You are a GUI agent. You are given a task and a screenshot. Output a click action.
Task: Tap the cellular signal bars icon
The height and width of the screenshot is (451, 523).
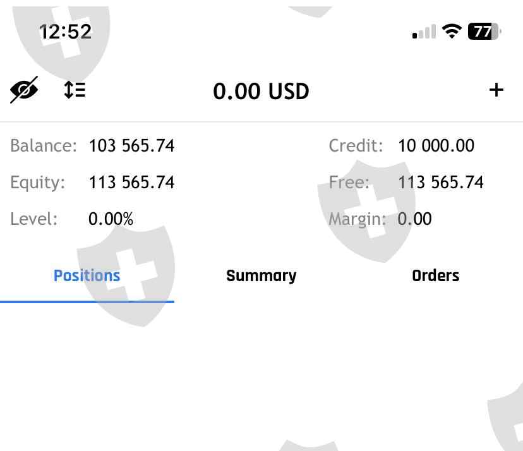pyautogui.click(x=424, y=32)
